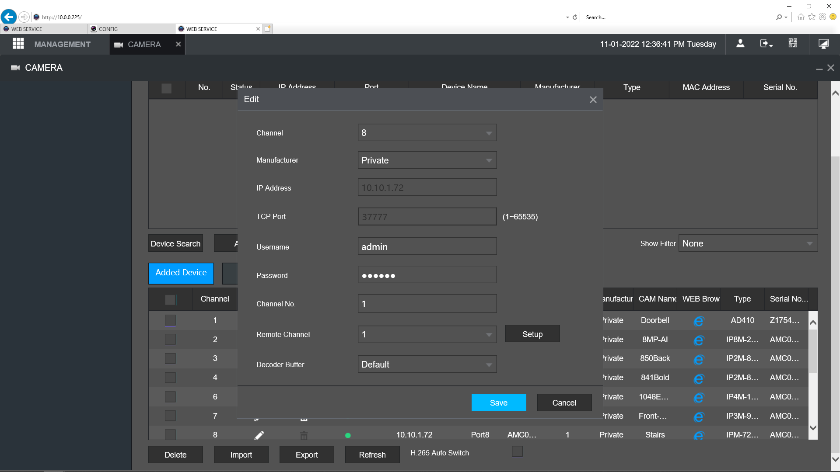This screenshot has height=472, width=840.
Task: Minimize the CAMERA panel
Action: click(x=819, y=69)
